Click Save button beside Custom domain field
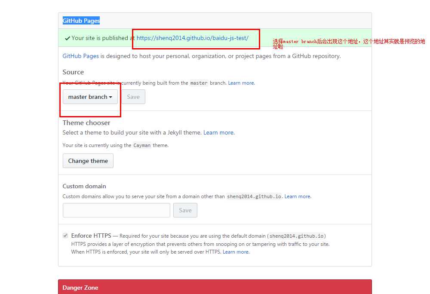The height and width of the screenshot is (294, 430). tap(185, 210)
